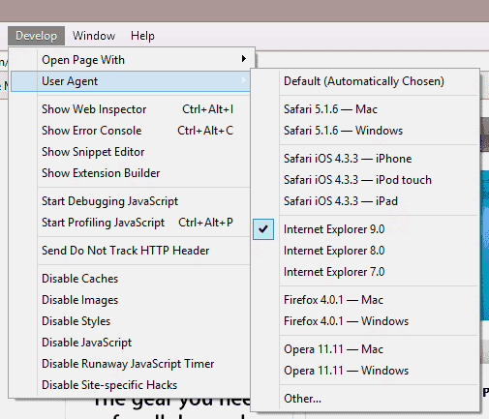Toggle Disable Styles option
The image size is (489, 419).
pyautogui.click(x=131, y=321)
